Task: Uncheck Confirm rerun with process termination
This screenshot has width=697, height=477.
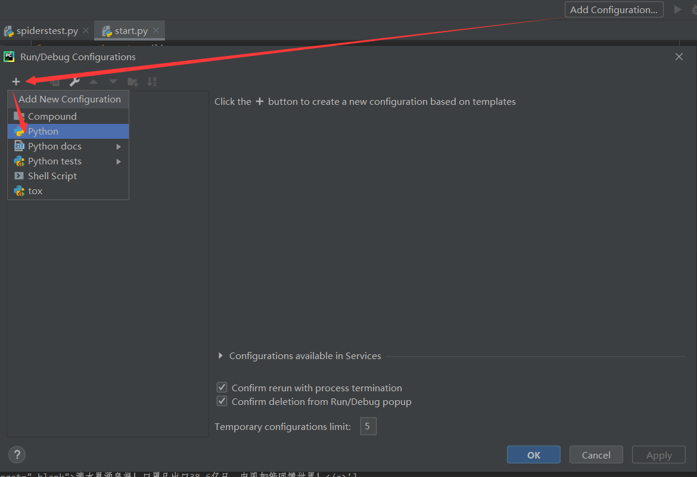Action: click(222, 387)
